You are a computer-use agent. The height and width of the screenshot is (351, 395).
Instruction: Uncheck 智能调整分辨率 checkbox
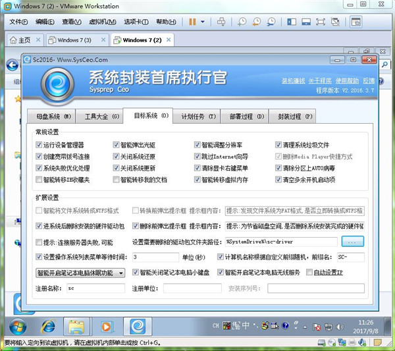[x=197, y=145]
